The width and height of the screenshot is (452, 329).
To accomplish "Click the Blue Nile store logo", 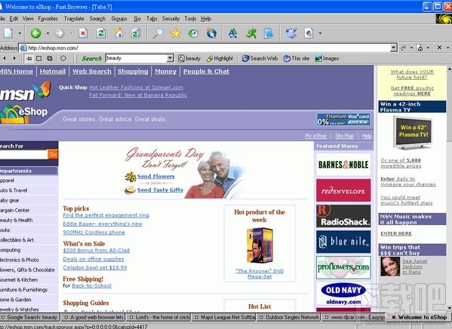I will pos(343,242).
